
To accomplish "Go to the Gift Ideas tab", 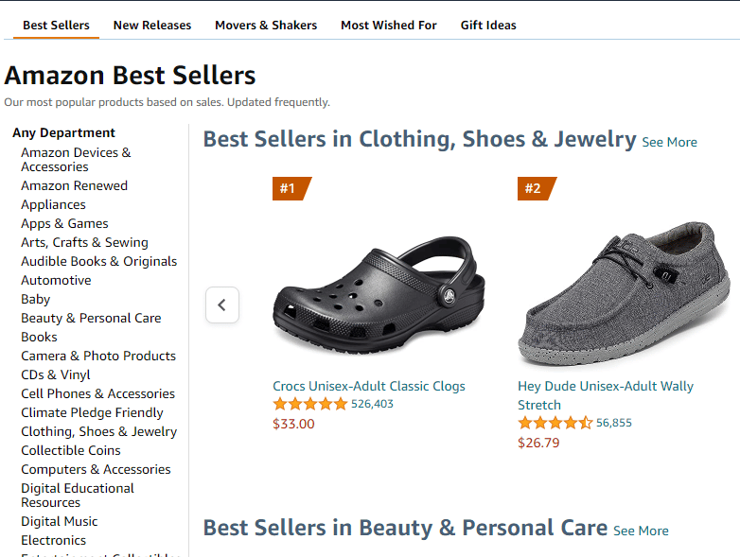I will pos(488,26).
